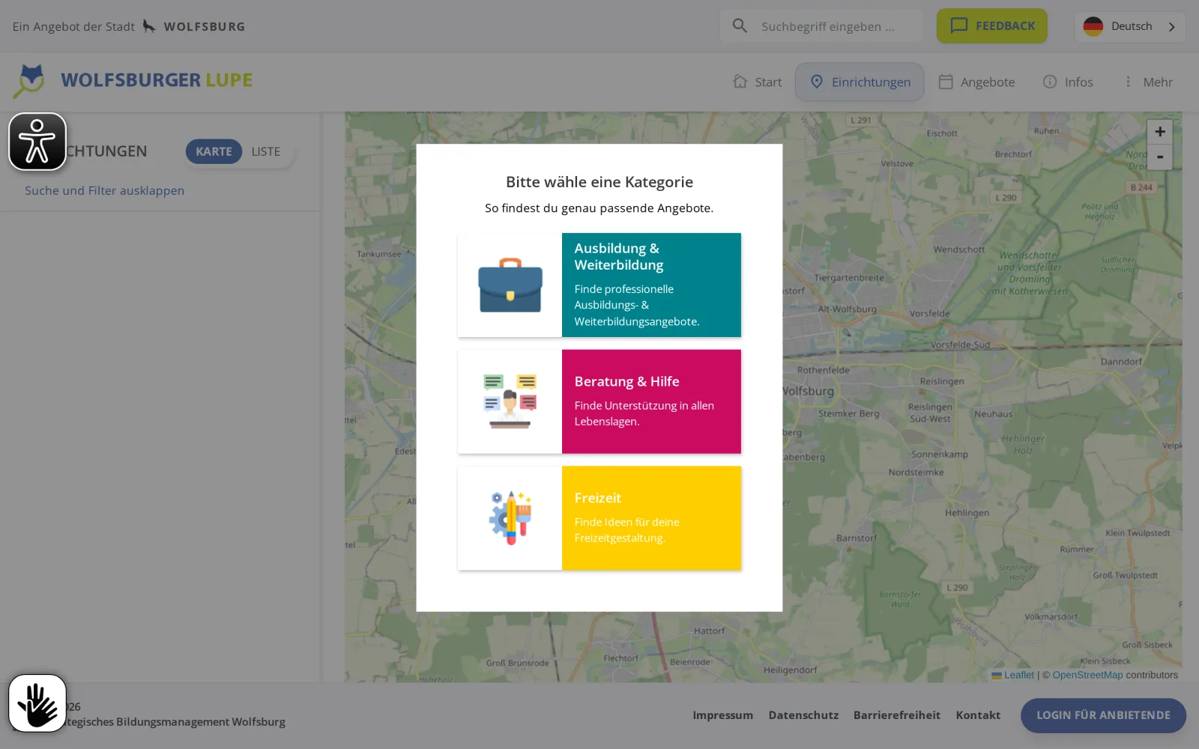The image size is (1199, 749).
Task: Zoom out on the map
Action: (x=1159, y=157)
